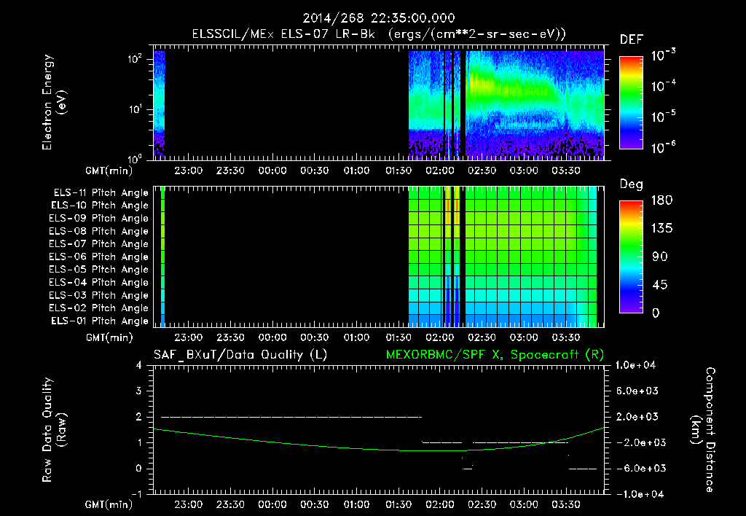Viewport: 746px width, 516px height.
Task: Select the ELSSCIL/MEx ELS-07 LR-Bk subtitle
Action: [x=283, y=34]
